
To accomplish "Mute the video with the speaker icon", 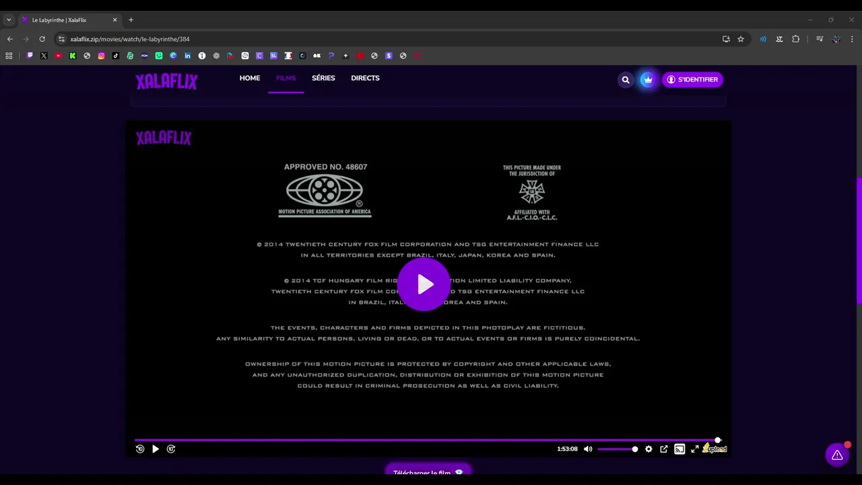I will pyautogui.click(x=588, y=449).
